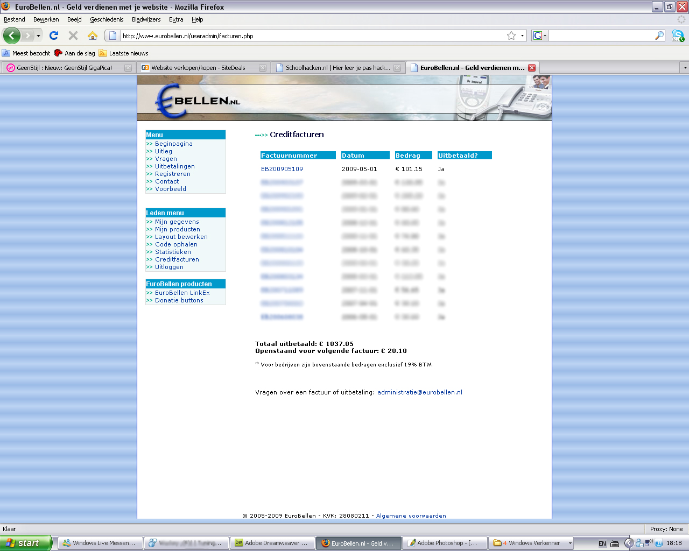Switch to Adobe Dreamweaver taskbar item
This screenshot has height=551, width=689.
point(272,543)
